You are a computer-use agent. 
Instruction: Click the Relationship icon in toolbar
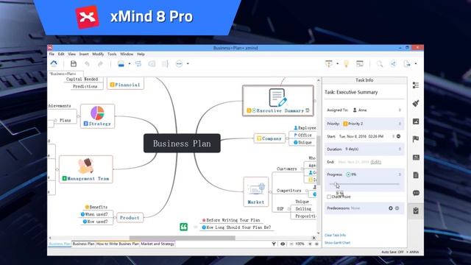(138, 64)
